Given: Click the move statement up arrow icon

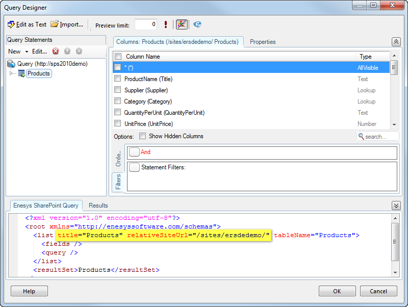Looking at the screenshot, I should (67, 51).
